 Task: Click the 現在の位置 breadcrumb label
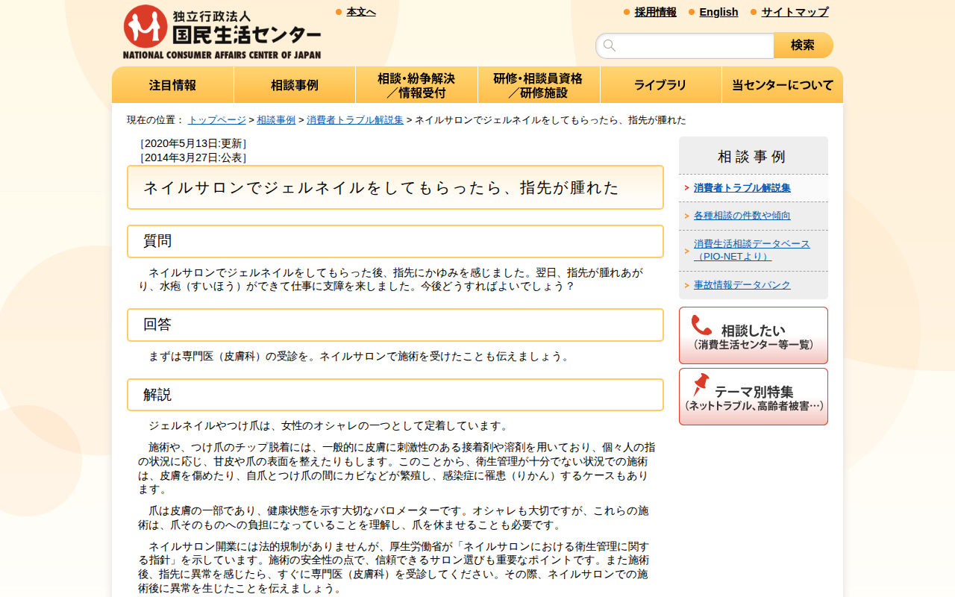[x=156, y=120]
